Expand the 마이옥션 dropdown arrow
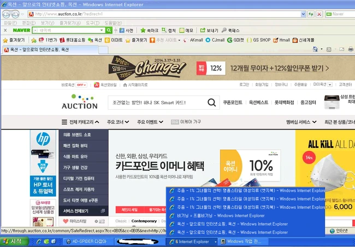This screenshot has height=247, width=355. point(330,85)
